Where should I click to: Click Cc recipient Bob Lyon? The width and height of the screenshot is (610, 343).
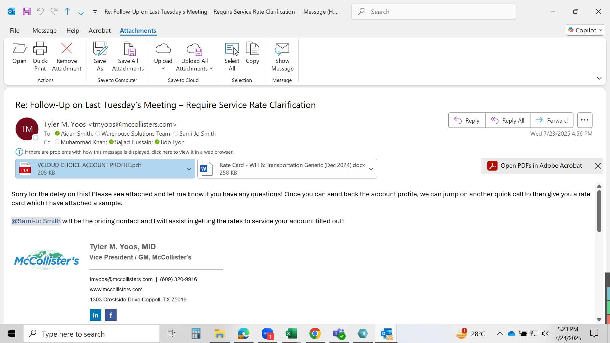[x=173, y=142]
